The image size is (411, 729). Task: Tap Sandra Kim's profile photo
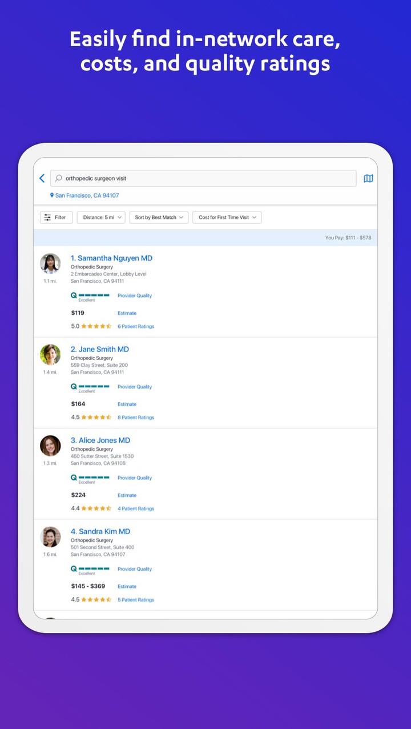pos(50,537)
